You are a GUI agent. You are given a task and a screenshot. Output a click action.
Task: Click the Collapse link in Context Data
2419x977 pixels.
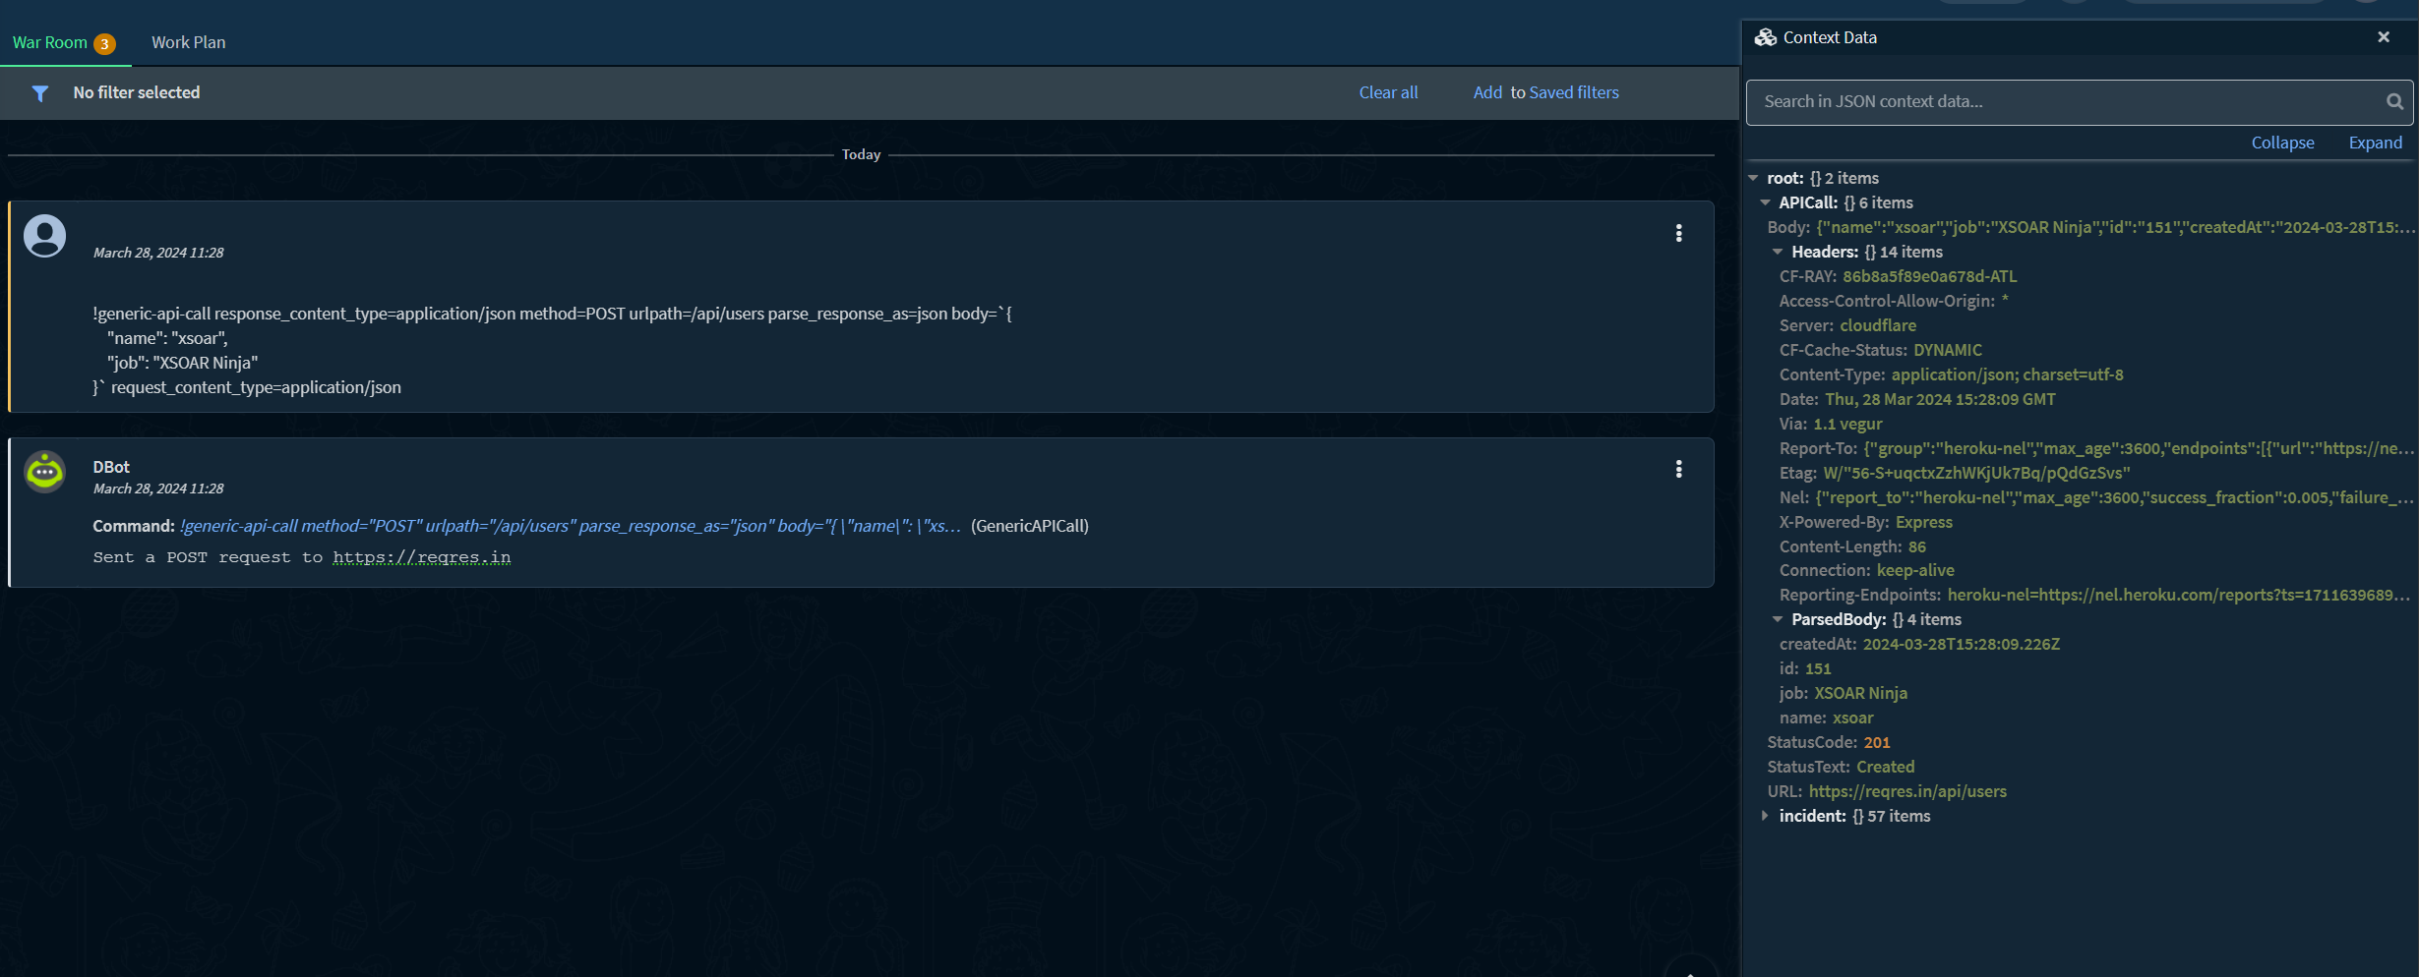2282,143
